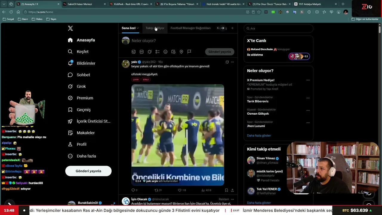This screenshot has width=382, height=215.
Task: Click flag icon in composer toolbar
Action: click(189, 52)
